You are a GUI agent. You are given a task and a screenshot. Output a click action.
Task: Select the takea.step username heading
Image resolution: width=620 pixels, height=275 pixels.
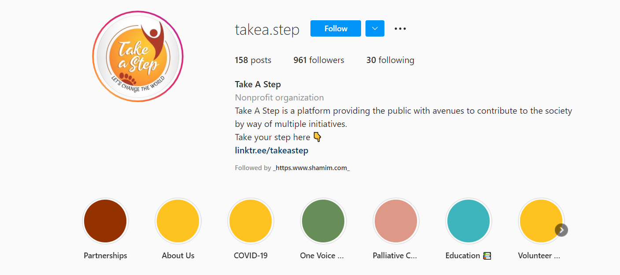point(267,30)
